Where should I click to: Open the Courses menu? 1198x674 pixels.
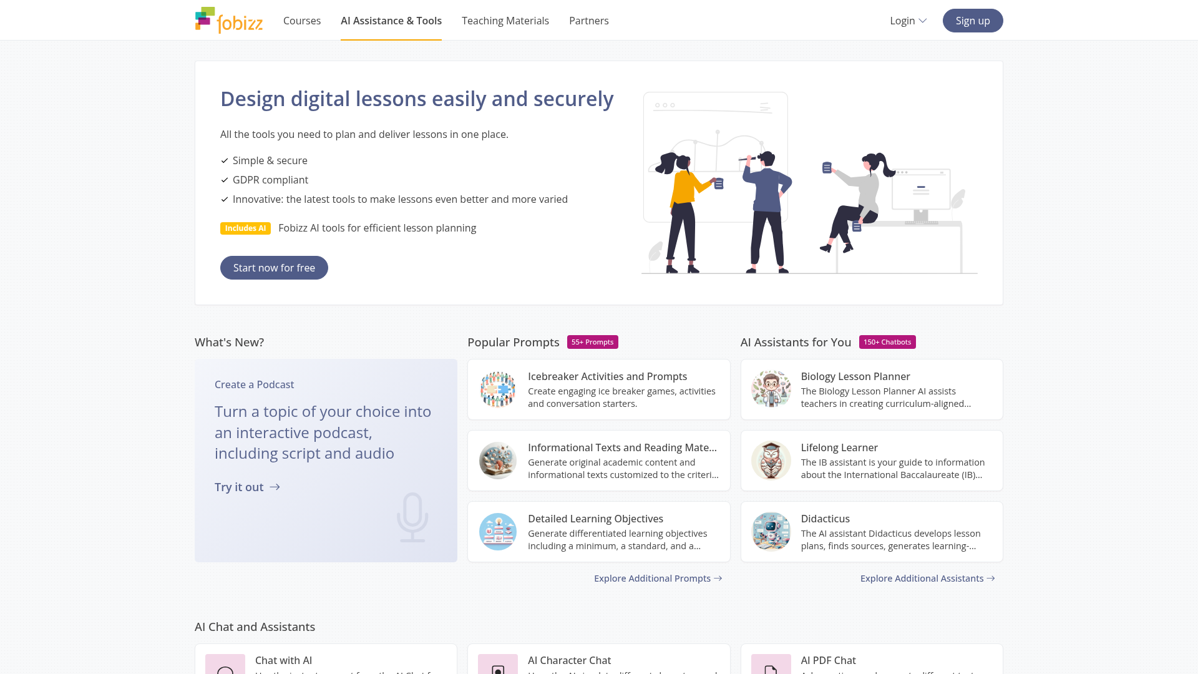pyautogui.click(x=302, y=21)
